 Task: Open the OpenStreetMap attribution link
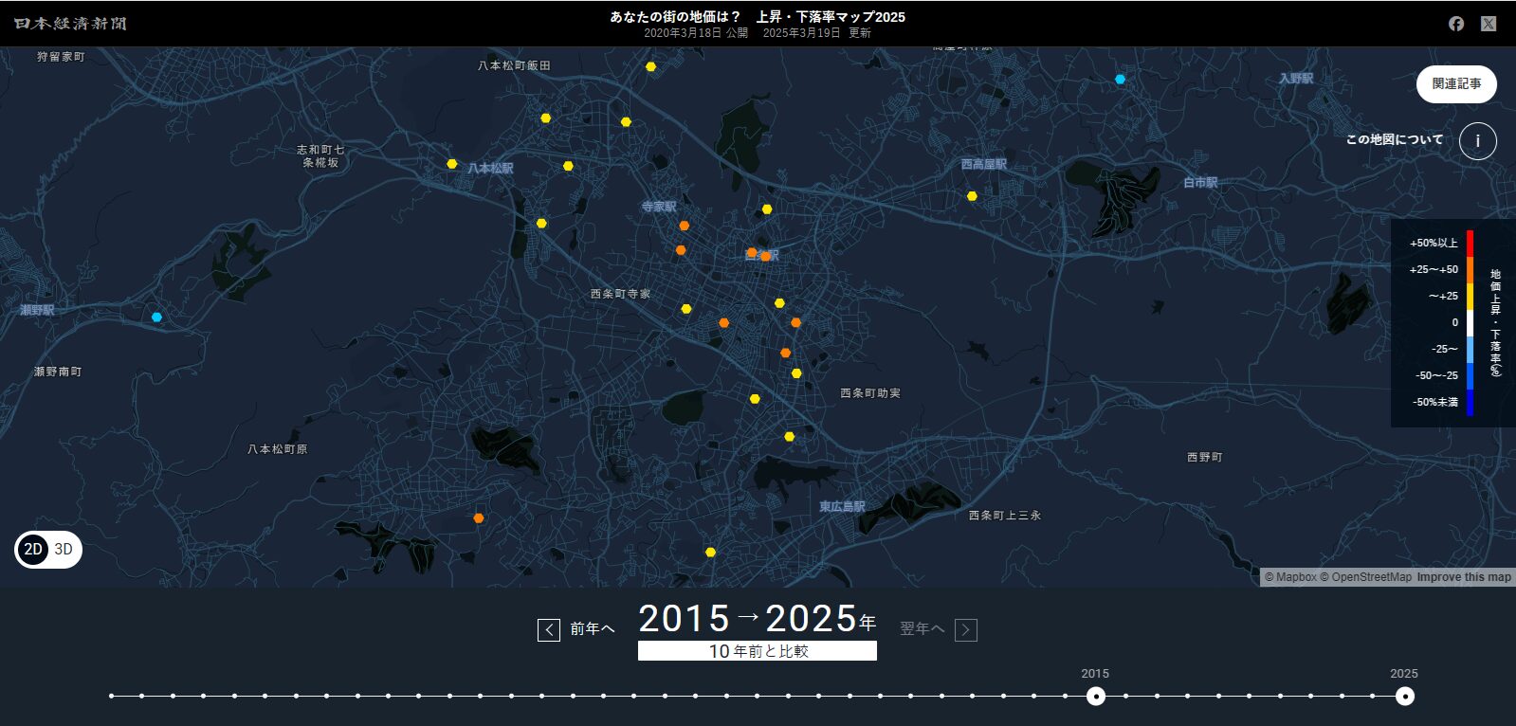coord(1370,577)
